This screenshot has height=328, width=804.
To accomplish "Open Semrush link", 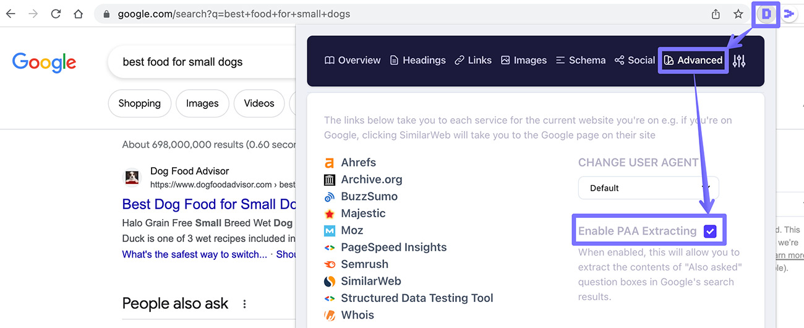I will point(365,264).
